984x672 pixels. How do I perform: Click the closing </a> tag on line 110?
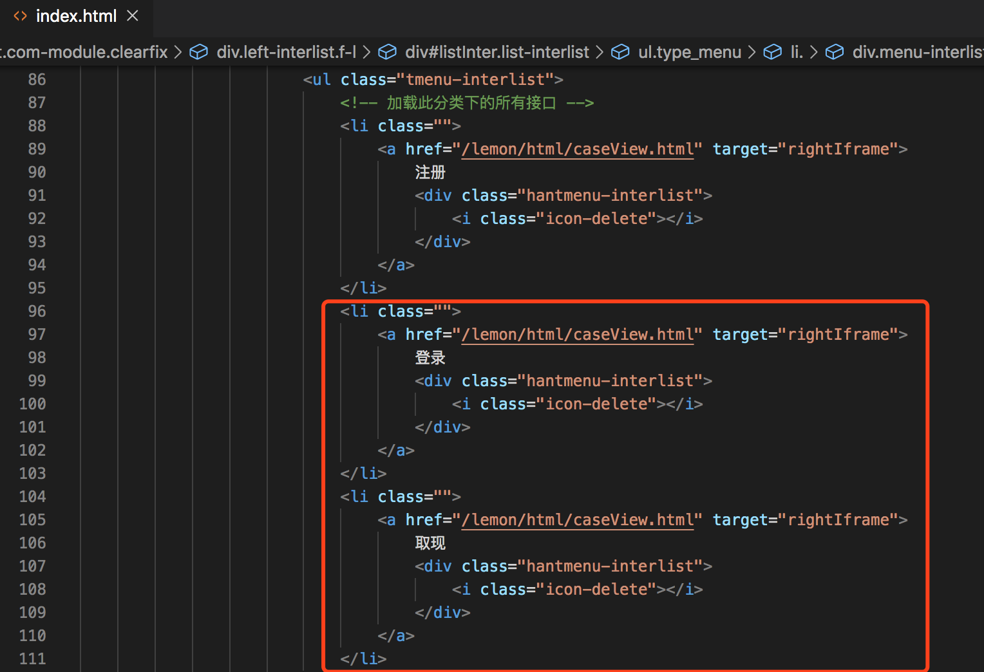396,636
